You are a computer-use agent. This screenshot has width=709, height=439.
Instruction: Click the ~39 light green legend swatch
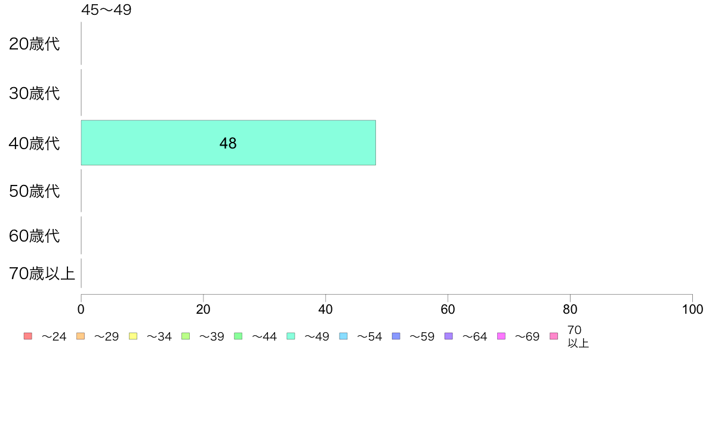click(x=186, y=336)
